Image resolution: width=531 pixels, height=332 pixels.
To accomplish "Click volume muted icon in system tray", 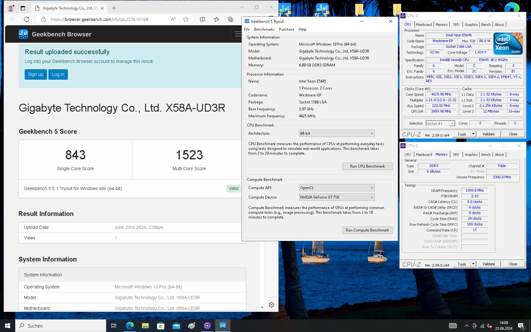I will coord(489,326).
